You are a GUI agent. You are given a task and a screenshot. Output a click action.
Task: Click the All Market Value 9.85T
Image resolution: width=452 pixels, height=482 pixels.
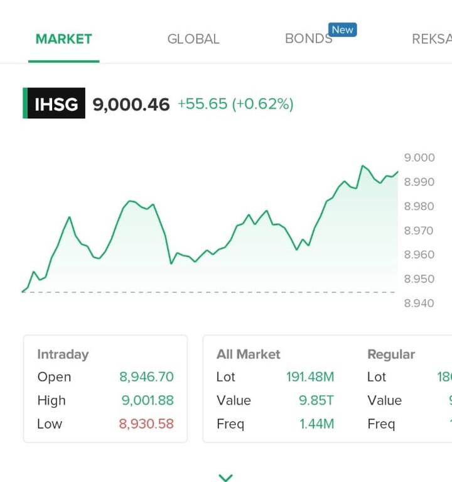[x=316, y=400]
